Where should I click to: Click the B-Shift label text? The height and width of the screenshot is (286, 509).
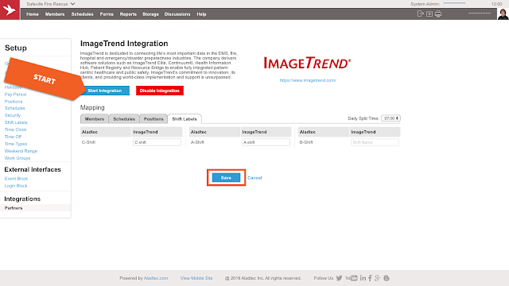(306, 142)
